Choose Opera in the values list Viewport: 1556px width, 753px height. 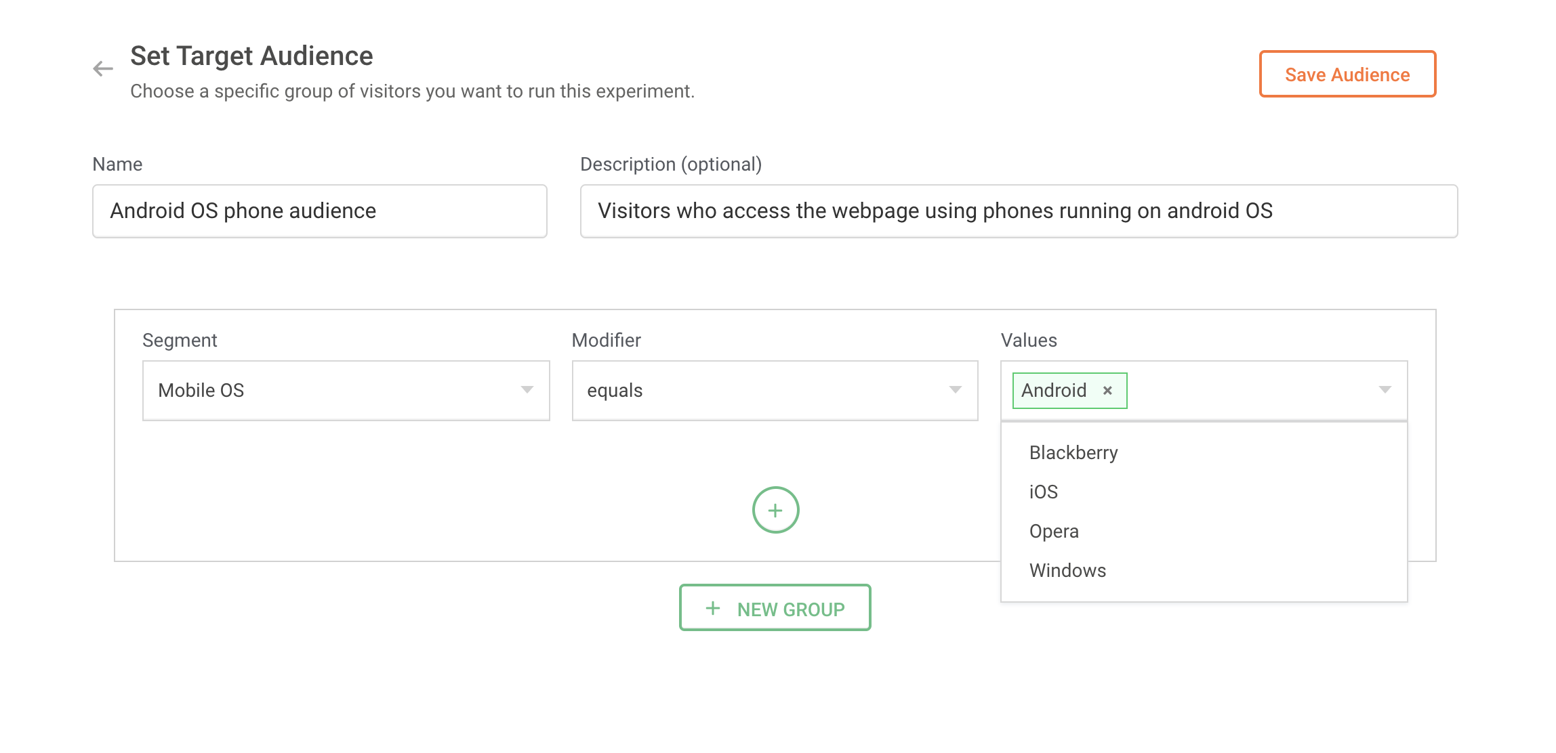coord(1054,532)
